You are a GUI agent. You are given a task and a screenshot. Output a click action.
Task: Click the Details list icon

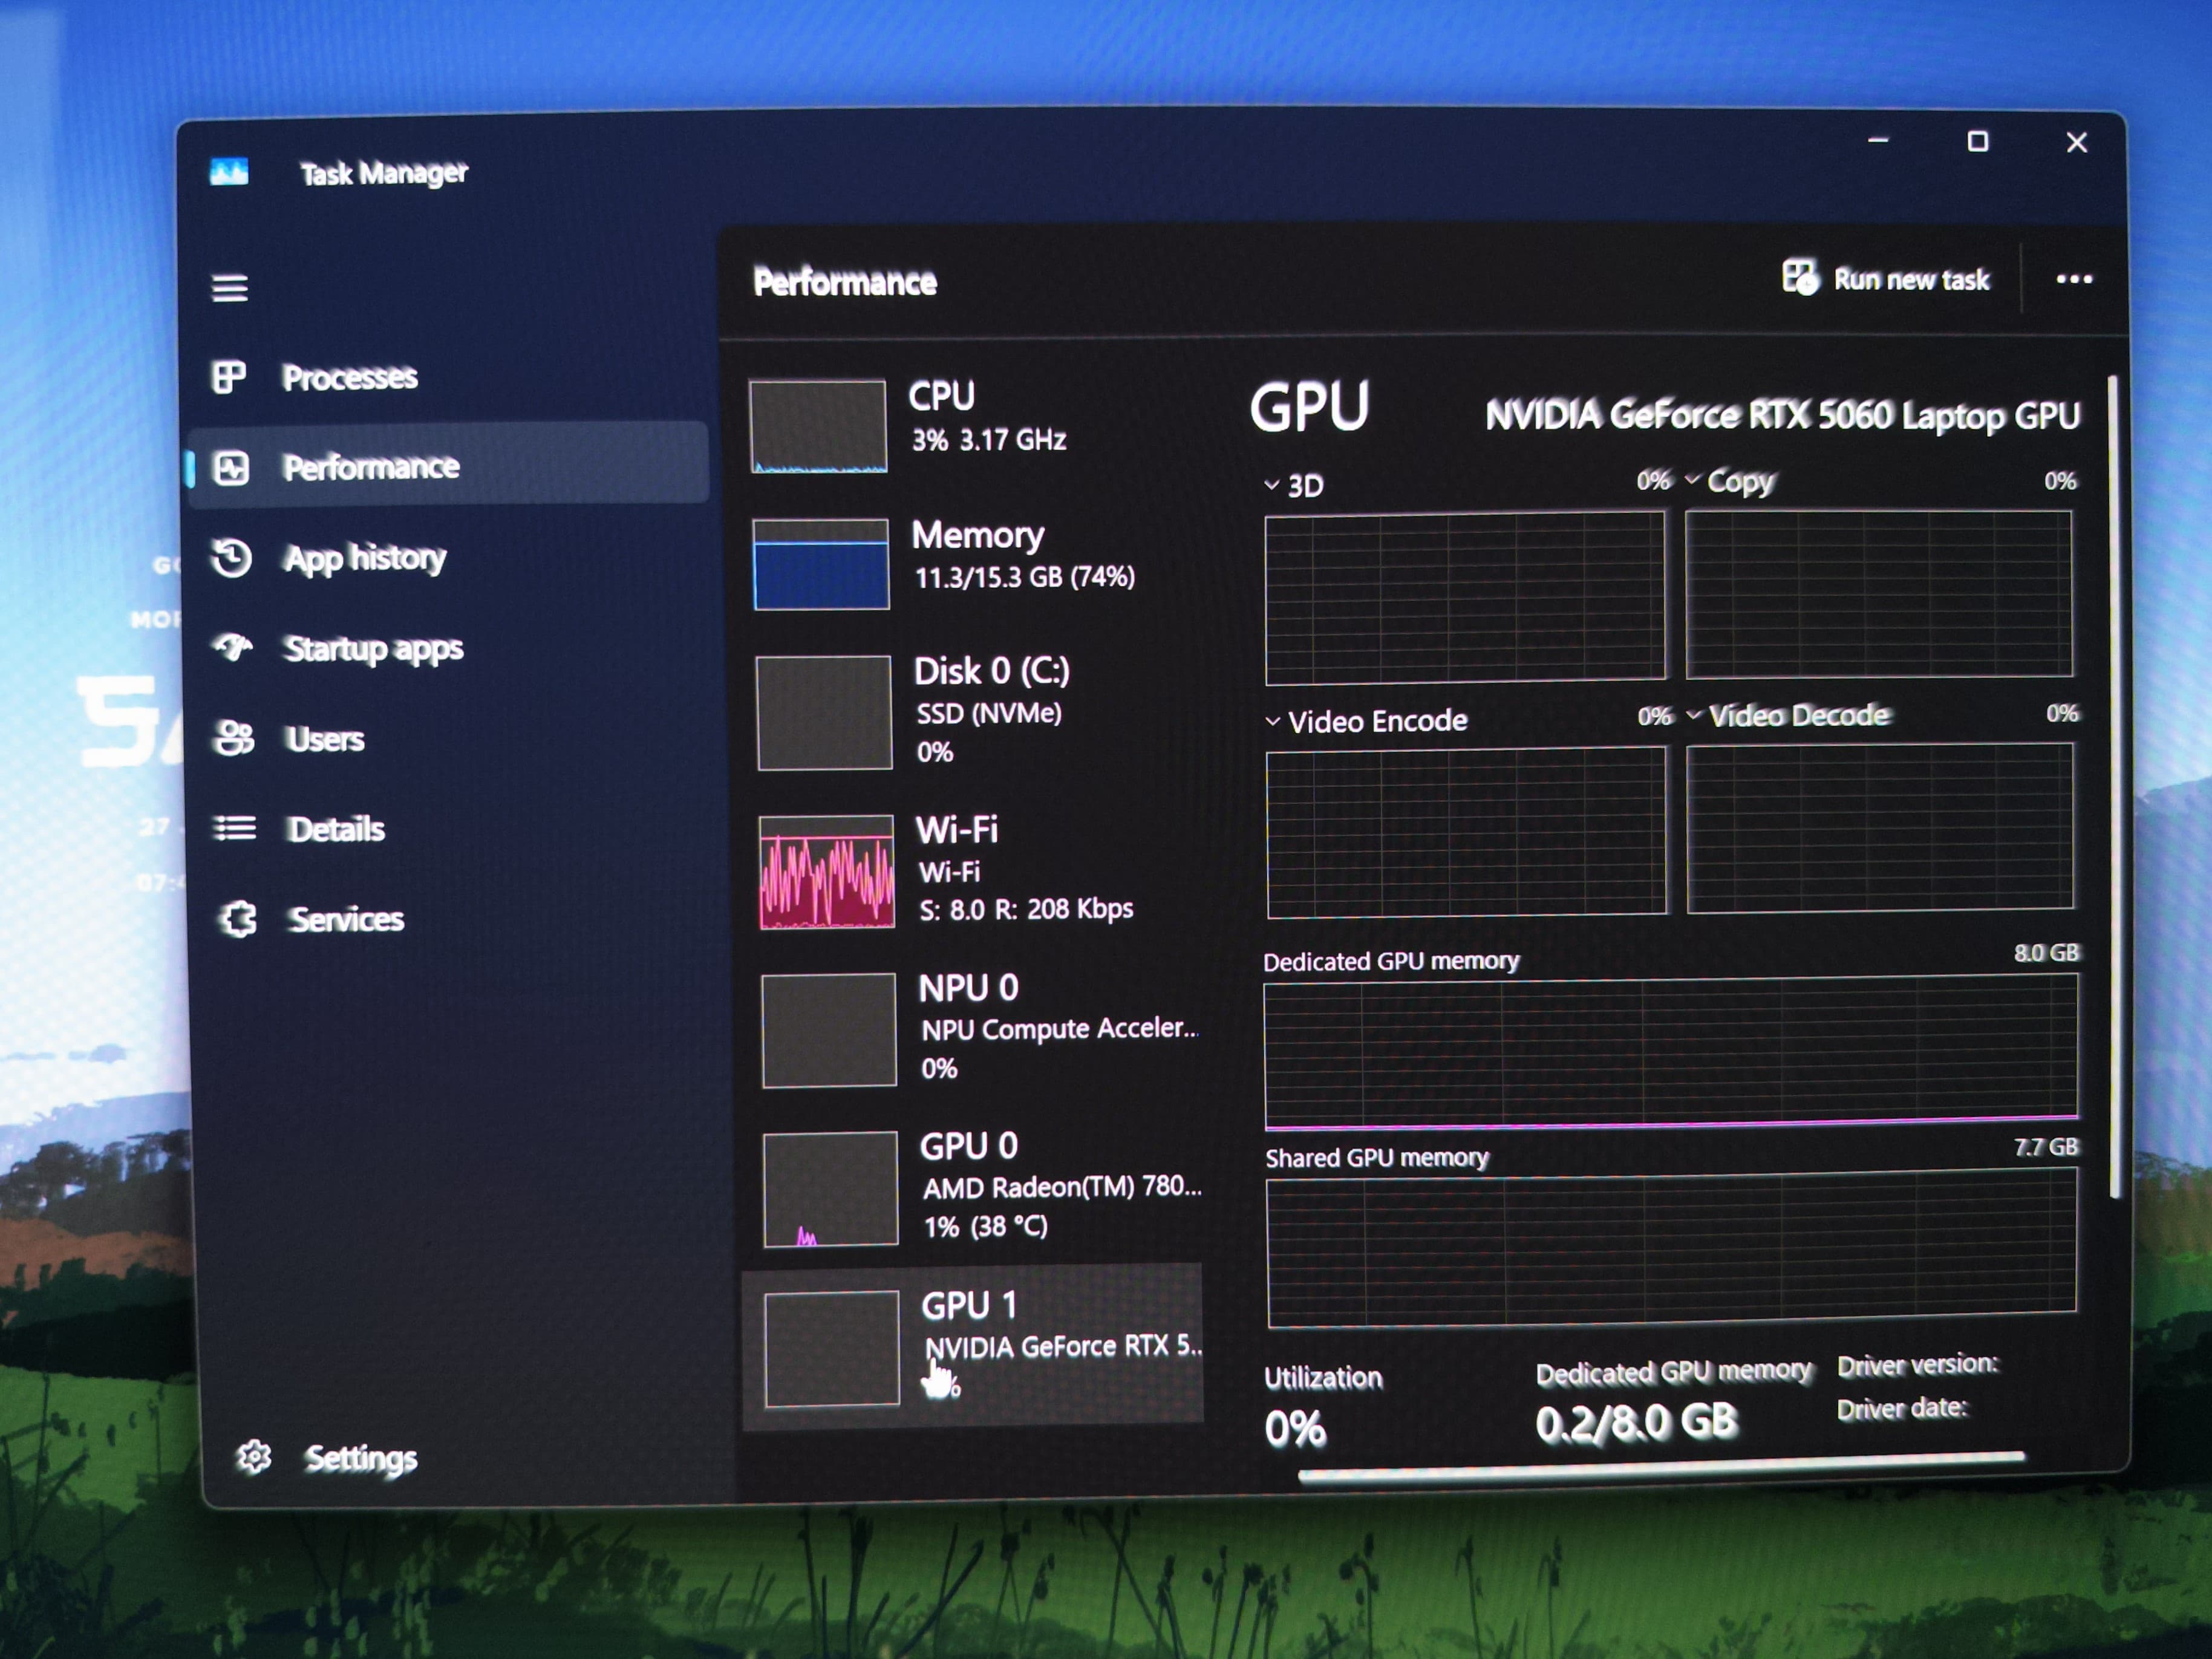point(236,828)
